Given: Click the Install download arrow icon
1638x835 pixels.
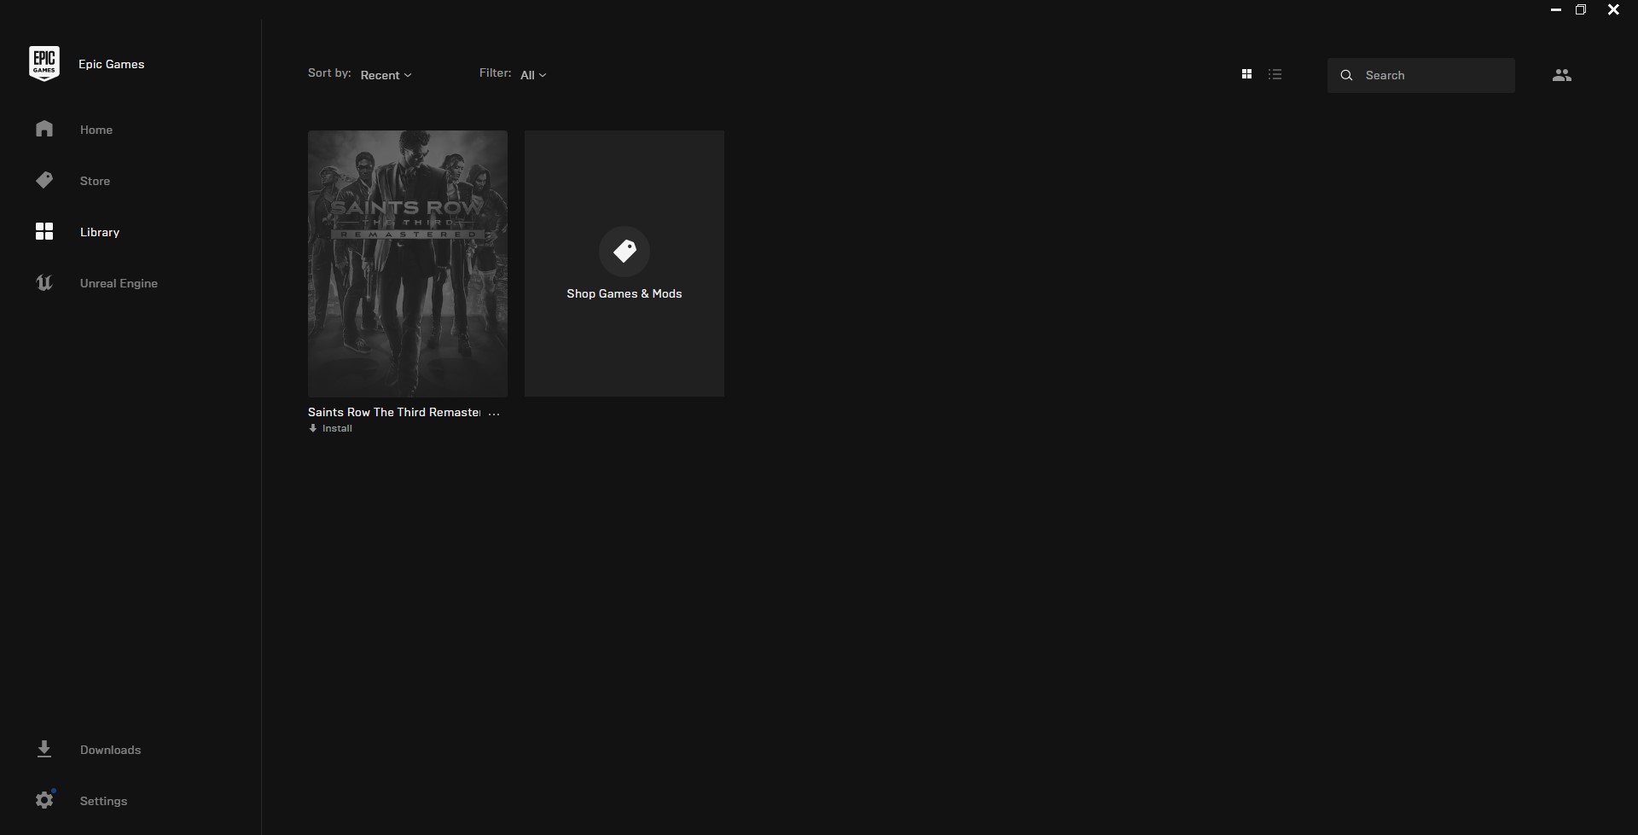Looking at the screenshot, I should [313, 428].
